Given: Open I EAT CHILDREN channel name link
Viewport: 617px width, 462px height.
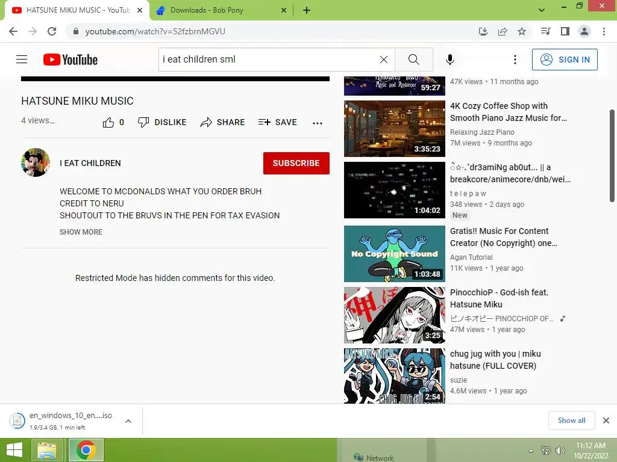Looking at the screenshot, I should 90,163.
